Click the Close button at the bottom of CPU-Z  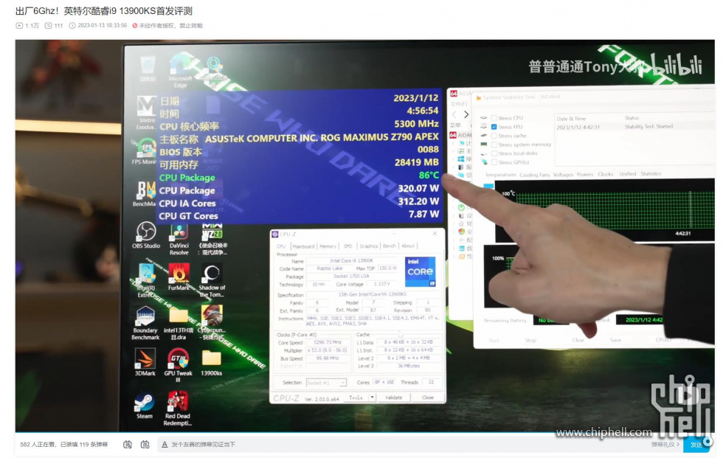click(427, 398)
